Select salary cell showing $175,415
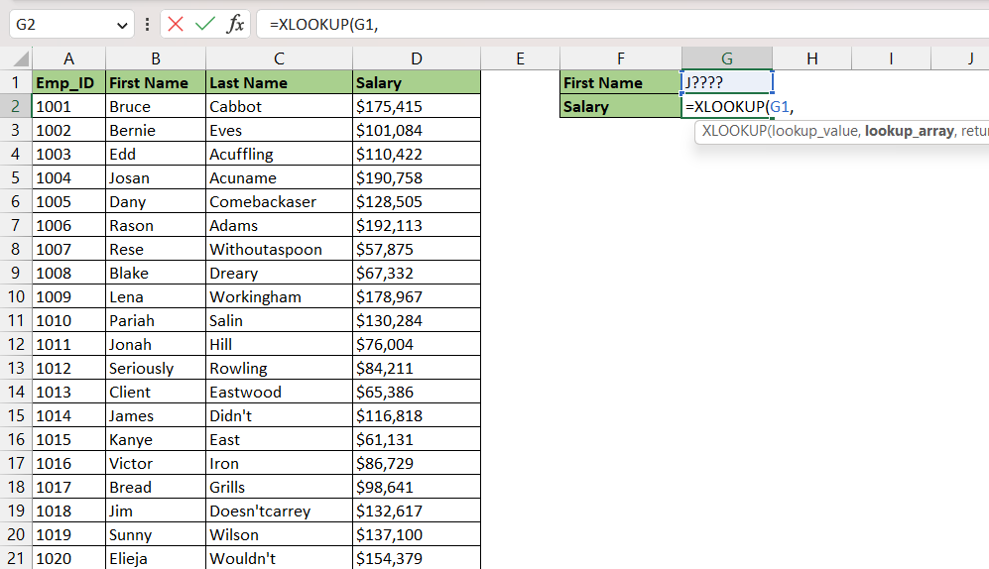 tap(417, 106)
